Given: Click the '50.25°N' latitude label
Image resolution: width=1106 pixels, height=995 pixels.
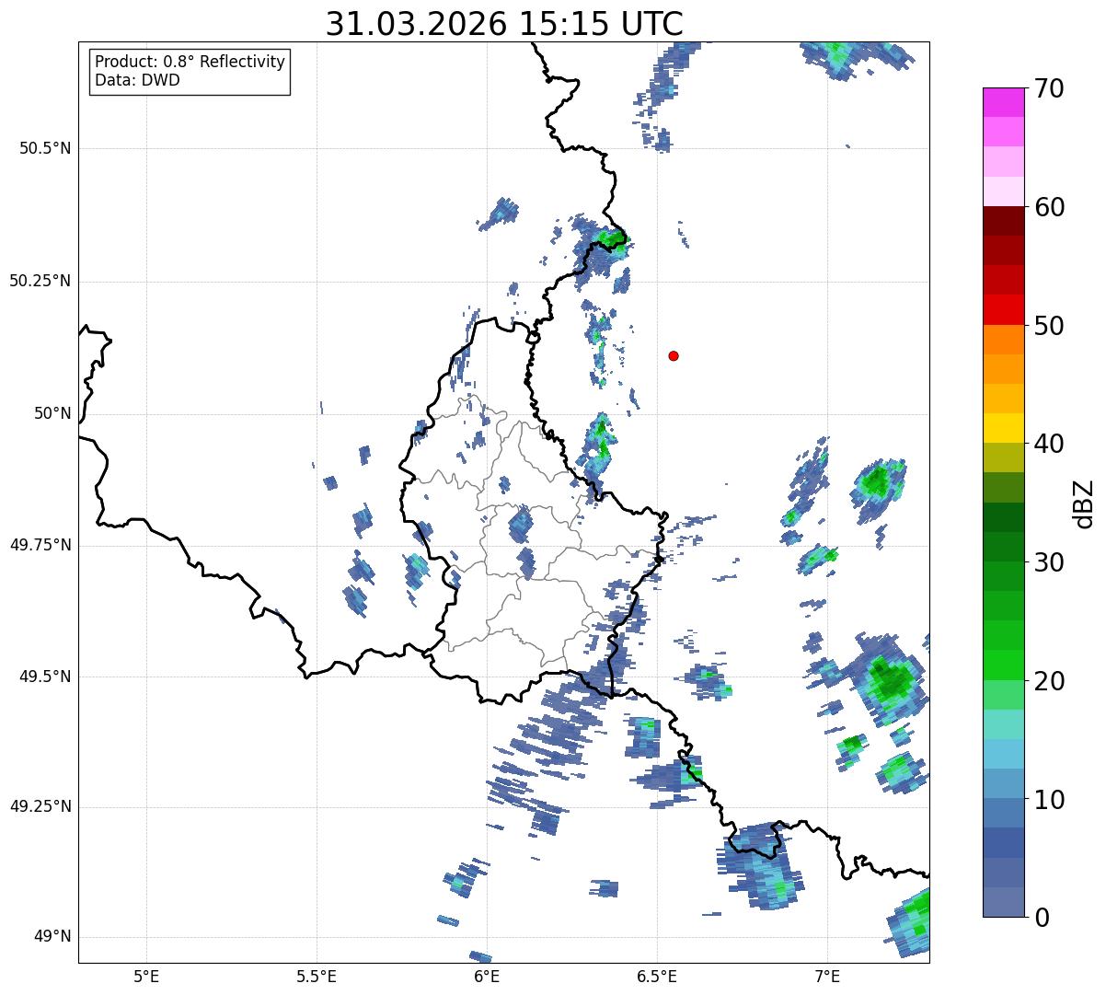Looking at the screenshot, I should point(40,281).
